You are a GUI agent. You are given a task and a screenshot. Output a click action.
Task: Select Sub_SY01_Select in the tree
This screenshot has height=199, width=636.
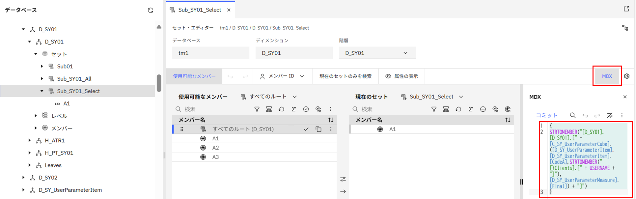tap(78, 91)
